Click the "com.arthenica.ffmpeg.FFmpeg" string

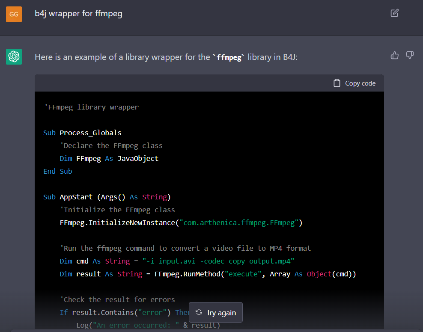point(239,222)
